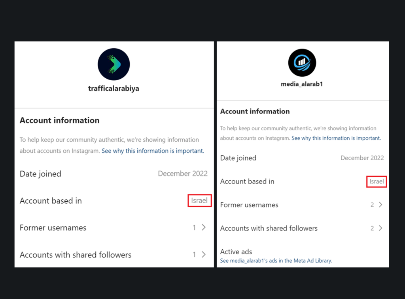This screenshot has height=299, width=405.
Task: Select the trafficalarabiya username text
Action: click(114, 88)
